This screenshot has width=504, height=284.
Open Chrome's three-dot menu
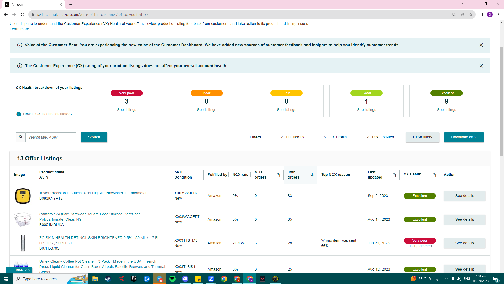pyautogui.click(x=498, y=14)
